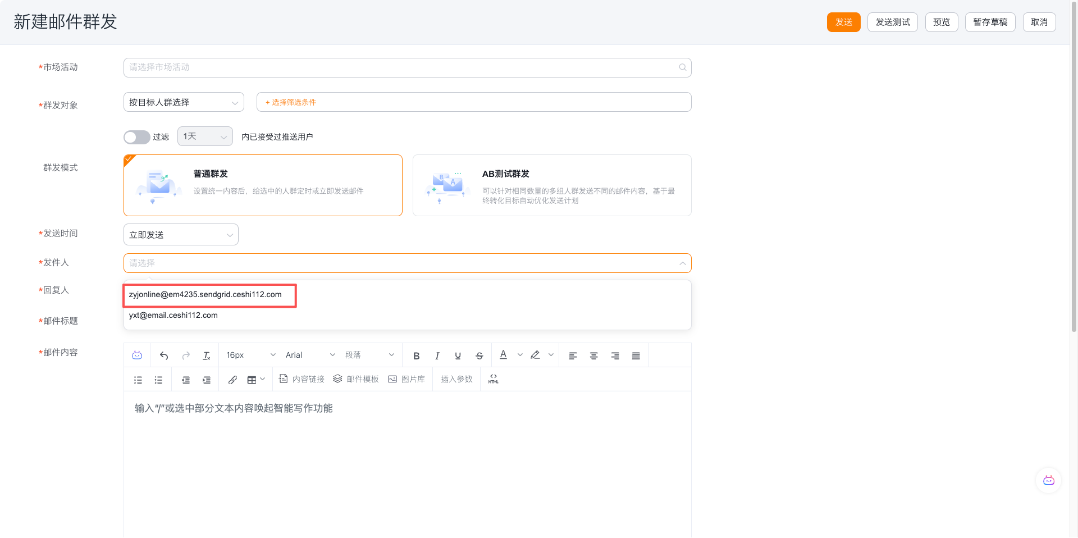Image resolution: width=1078 pixels, height=538 pixels.
Task: Click the Redo icon in the editor toolbar
Action: click(x=185, y=355)
